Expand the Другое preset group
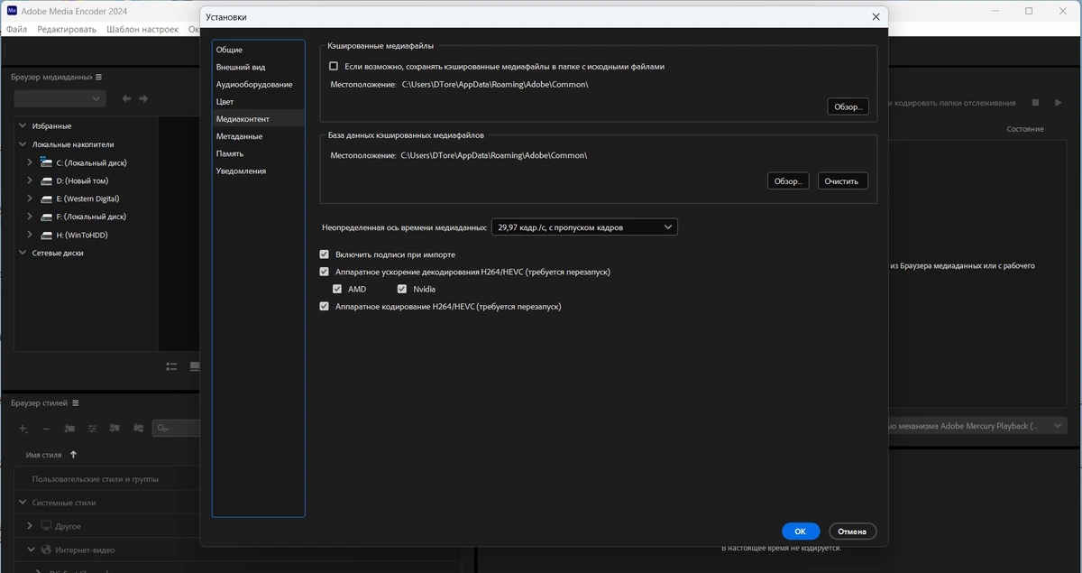This screenshot has width=1082, height=573. coord(30,526)
